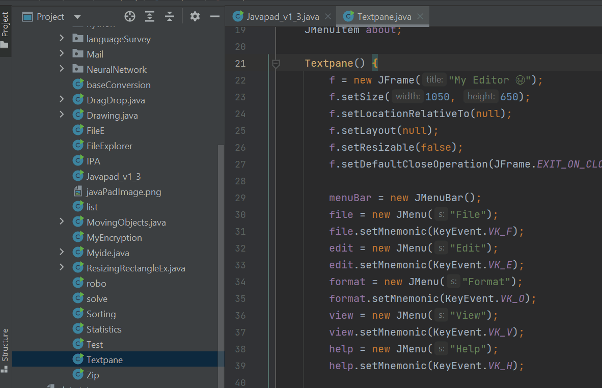The image size is (602, 388).
Task: Select the NeuralNetwork folder
Action: click(x=117, y=69)
